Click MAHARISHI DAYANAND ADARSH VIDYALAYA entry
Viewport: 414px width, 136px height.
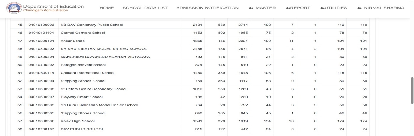coord(105,57)
